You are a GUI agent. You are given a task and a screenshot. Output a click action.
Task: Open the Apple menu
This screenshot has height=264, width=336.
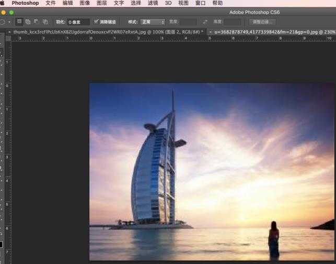3,3
